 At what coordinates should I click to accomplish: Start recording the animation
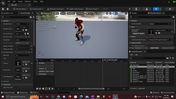click(x=46, y=89)
